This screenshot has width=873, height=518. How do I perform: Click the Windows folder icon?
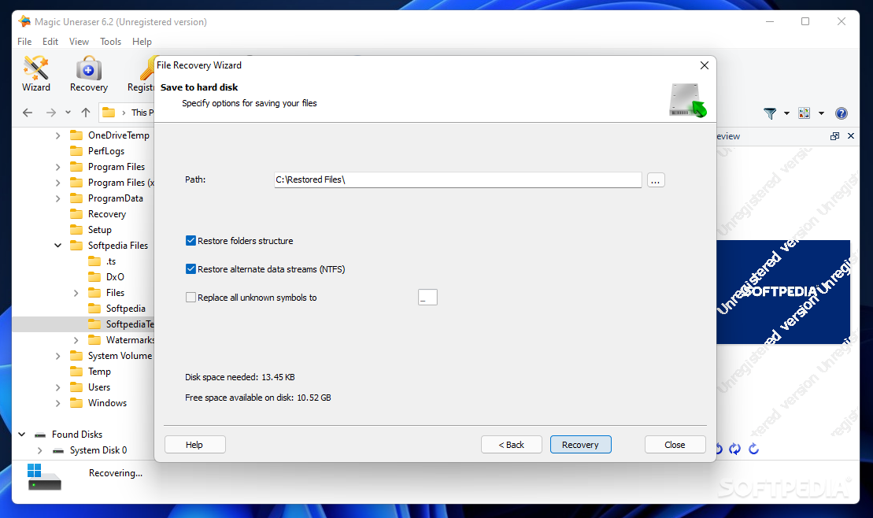76,403
